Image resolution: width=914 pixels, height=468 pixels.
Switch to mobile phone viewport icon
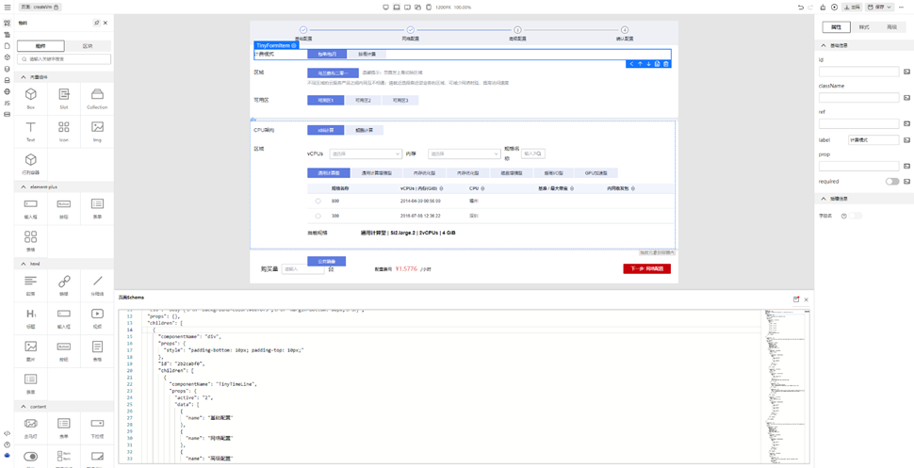coord(429,7)
